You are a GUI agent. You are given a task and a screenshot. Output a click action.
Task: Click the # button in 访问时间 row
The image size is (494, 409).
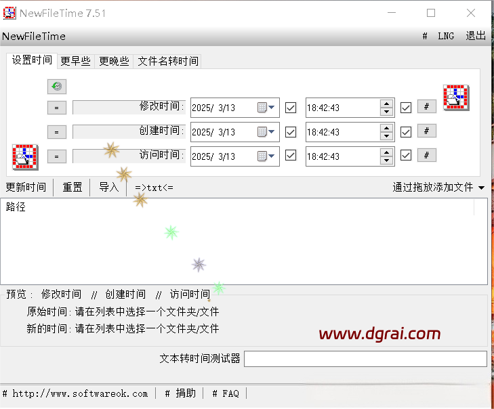(426, 155)
